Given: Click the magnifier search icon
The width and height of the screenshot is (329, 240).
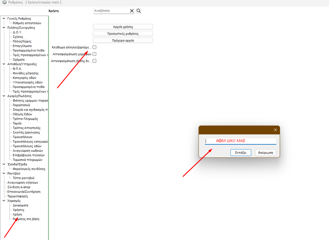Looking at the screenshot, I should pos(139,11).
